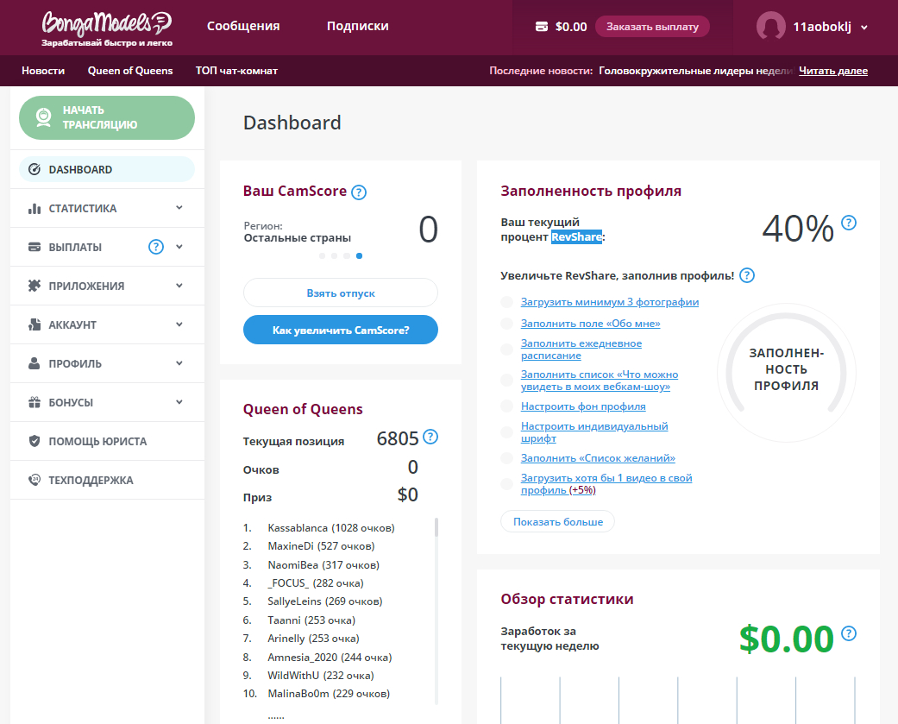Image resolution: width=898 pixels, height=724 pixels.
Task: Click the statistics bar chart icon
Action: click(x=35, y=209)
